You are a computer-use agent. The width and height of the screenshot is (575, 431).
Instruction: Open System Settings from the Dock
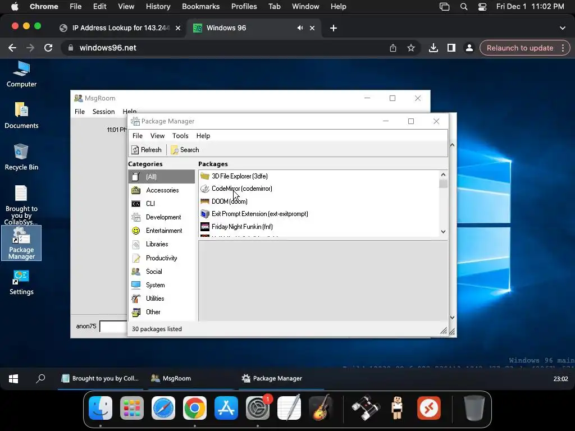pyautogui.click(x=258, y=407)
